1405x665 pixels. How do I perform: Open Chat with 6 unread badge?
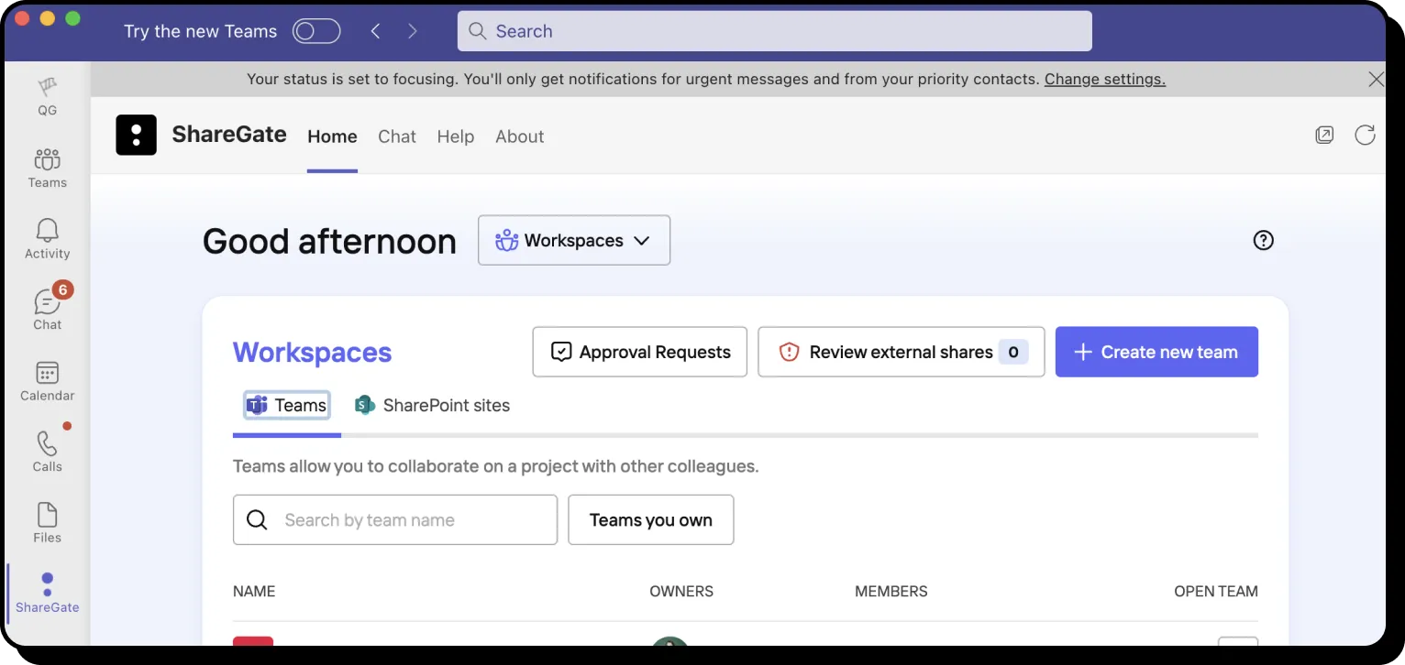click(x=47, y=309)
